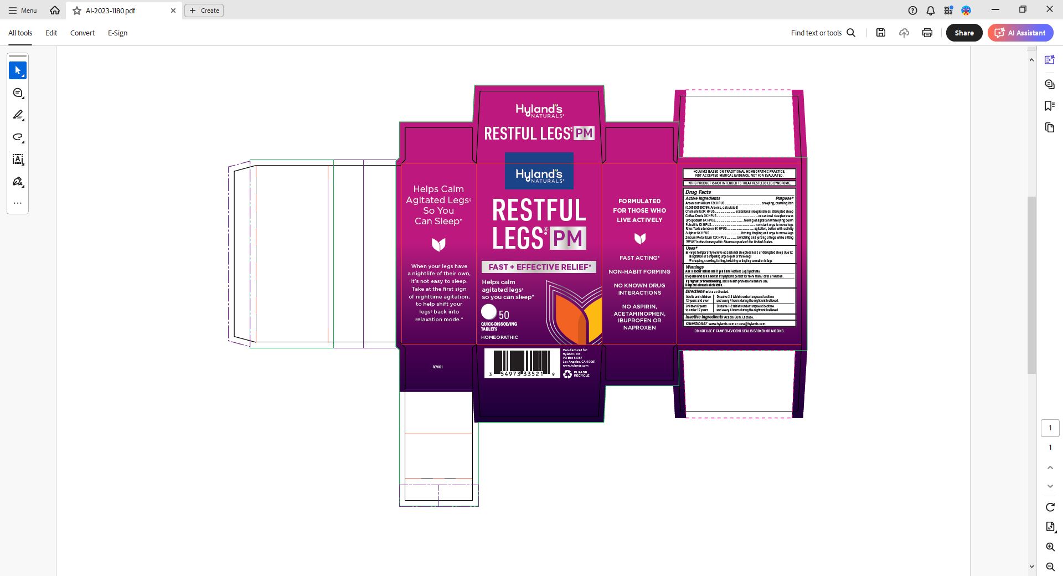Screen dimensions: 1063x576
Task: Select the Add Text box tool
Action: pyautogui.click(x=18, y=160)
